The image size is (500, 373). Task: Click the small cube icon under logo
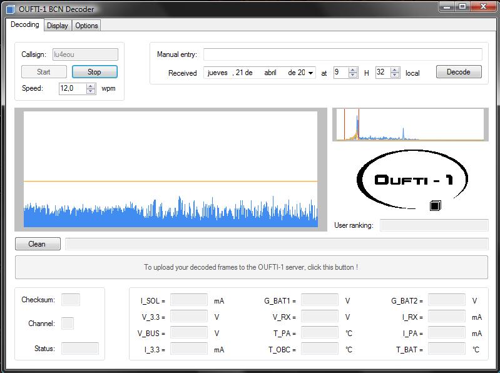(436, 206)
